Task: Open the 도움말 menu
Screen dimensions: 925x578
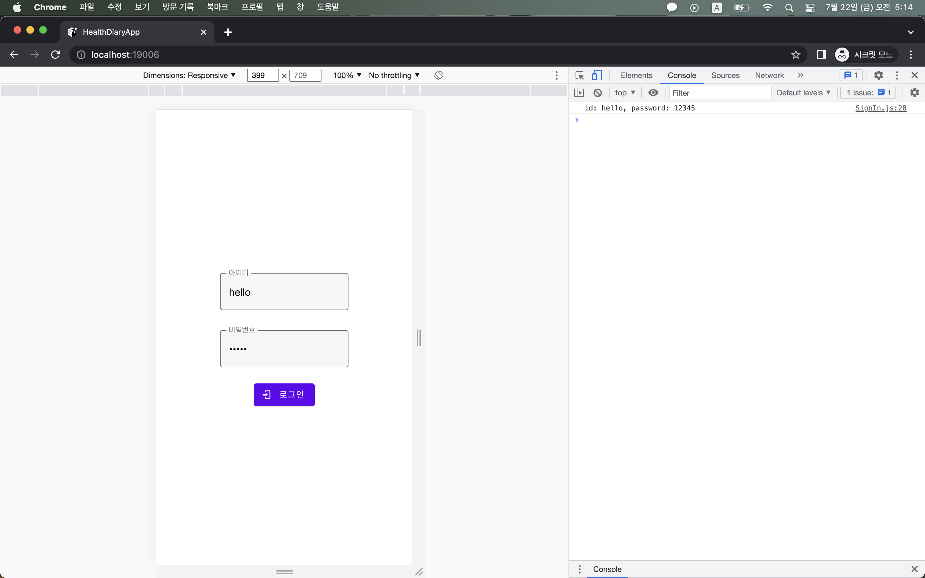Action: [328, 7]
